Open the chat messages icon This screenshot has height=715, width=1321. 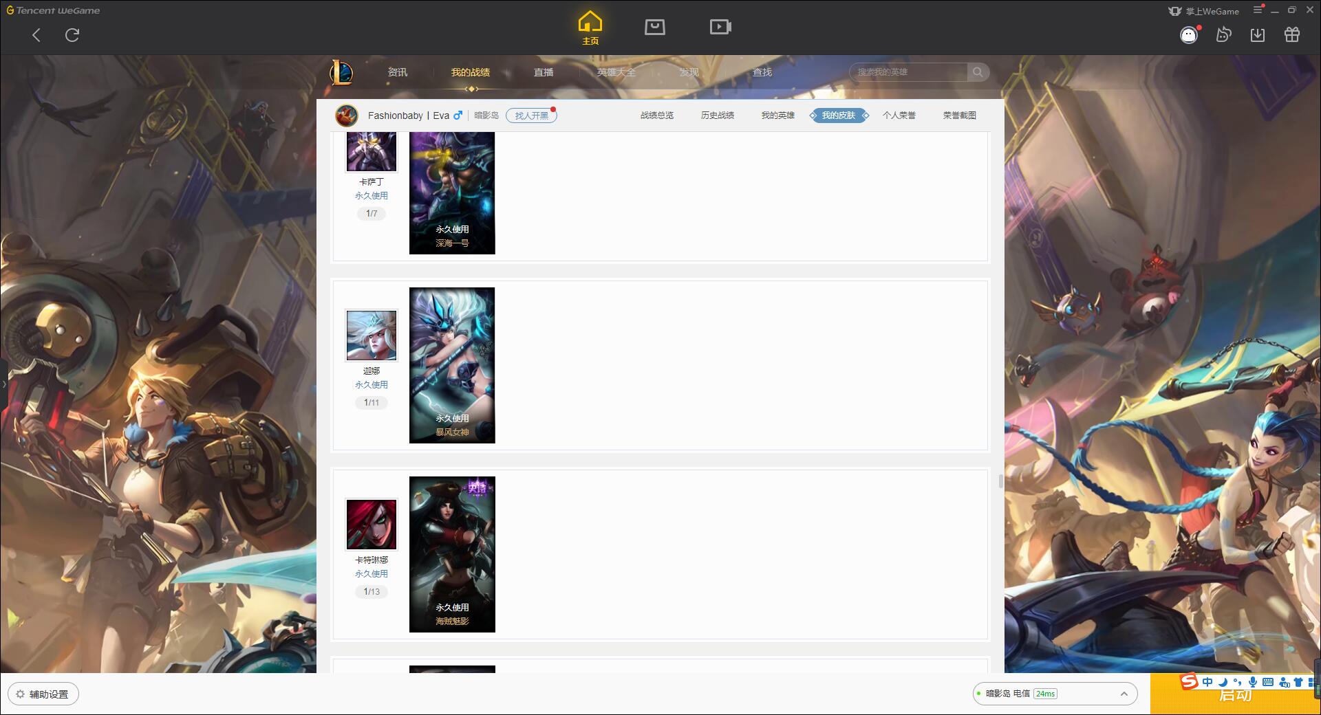click(1224, 34)
